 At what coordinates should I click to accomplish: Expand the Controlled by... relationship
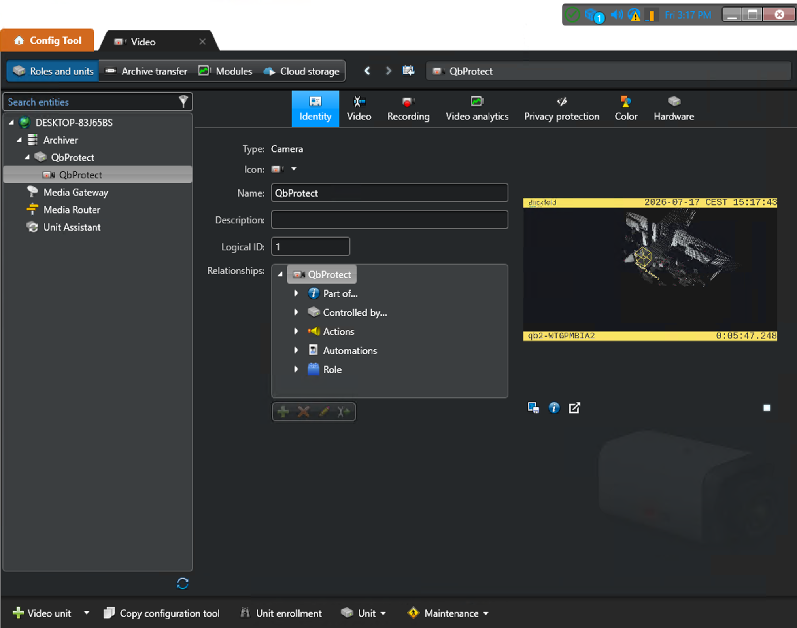(296, 312)
